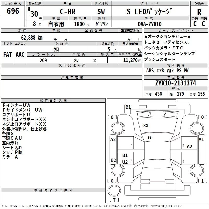Select the overall score R
This screenshot has height=209, width=209.
tap(199, 12)
